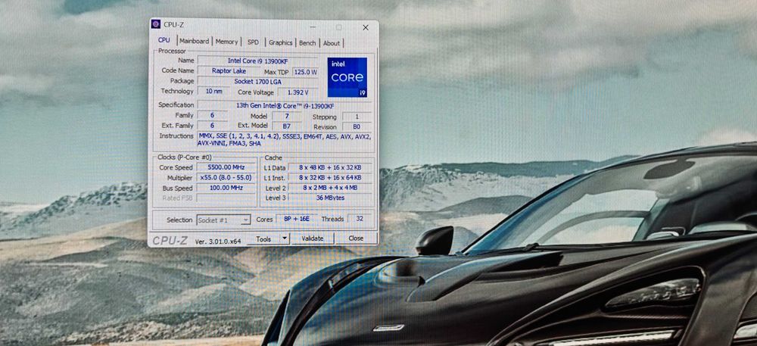757x346 pixels.
Task: Click the Bus Speed value 100.00 MHz
Action: tap(226, 188)
